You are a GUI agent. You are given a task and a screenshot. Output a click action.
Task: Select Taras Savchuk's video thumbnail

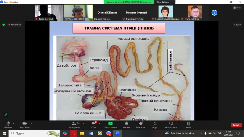pos(49,13)
